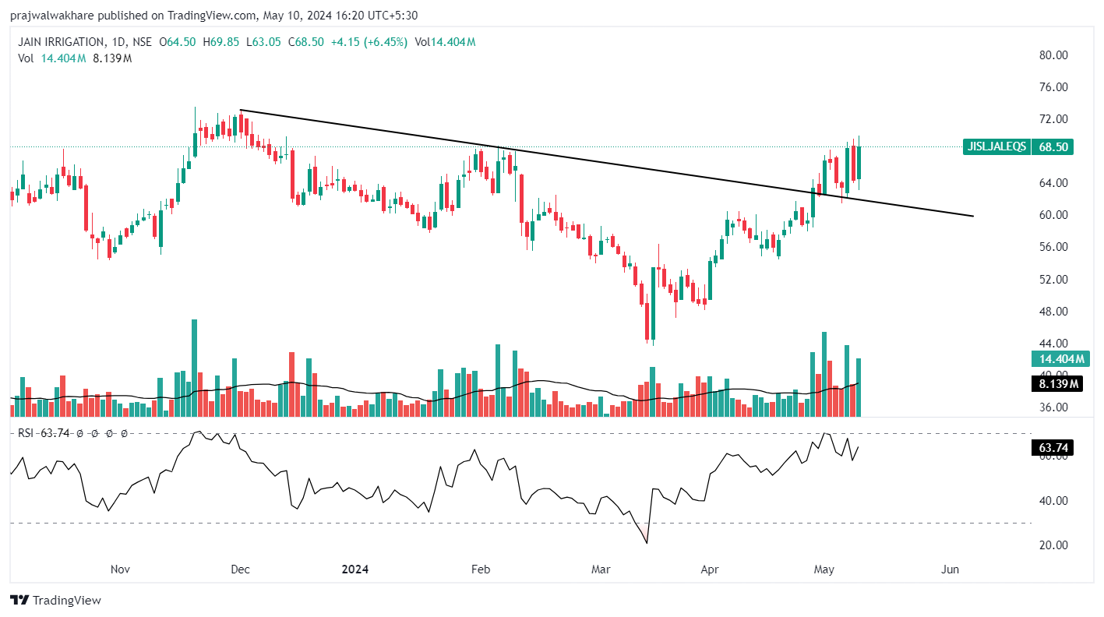
Task: Click the Feb label on time axis
Action: pyautogui.click(x=481, y=569)
